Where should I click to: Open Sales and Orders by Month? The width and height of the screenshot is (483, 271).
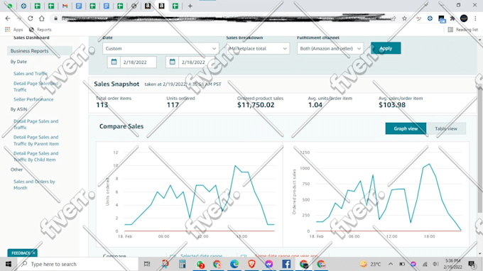pos(34,184)
